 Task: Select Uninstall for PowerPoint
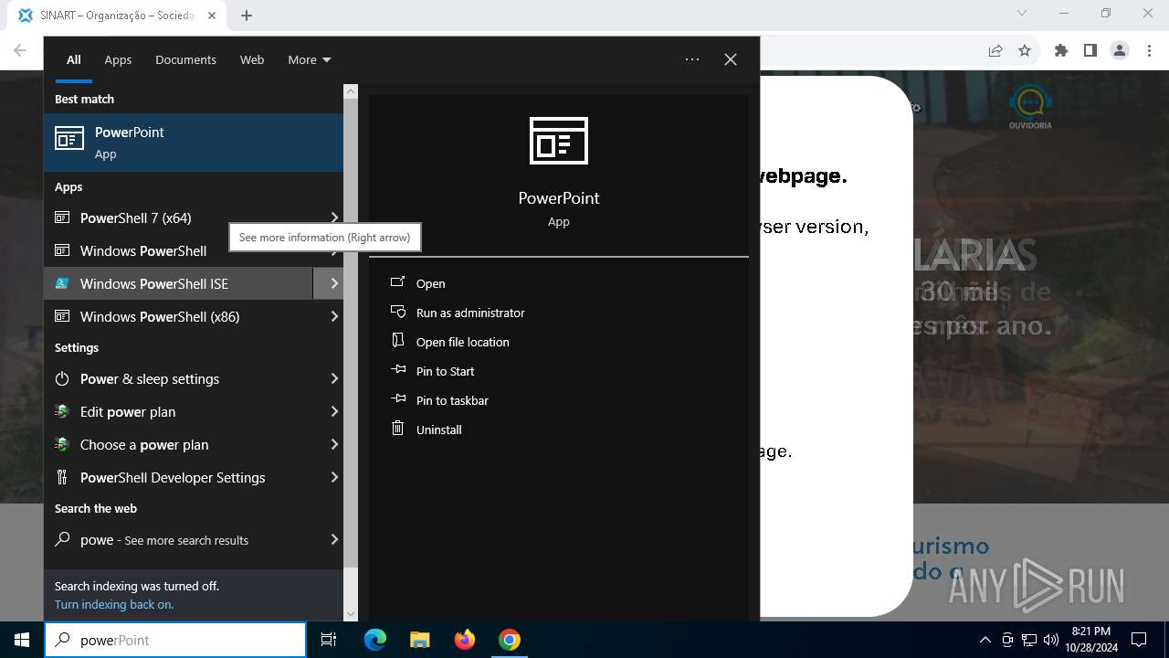(x=439, y=430)
